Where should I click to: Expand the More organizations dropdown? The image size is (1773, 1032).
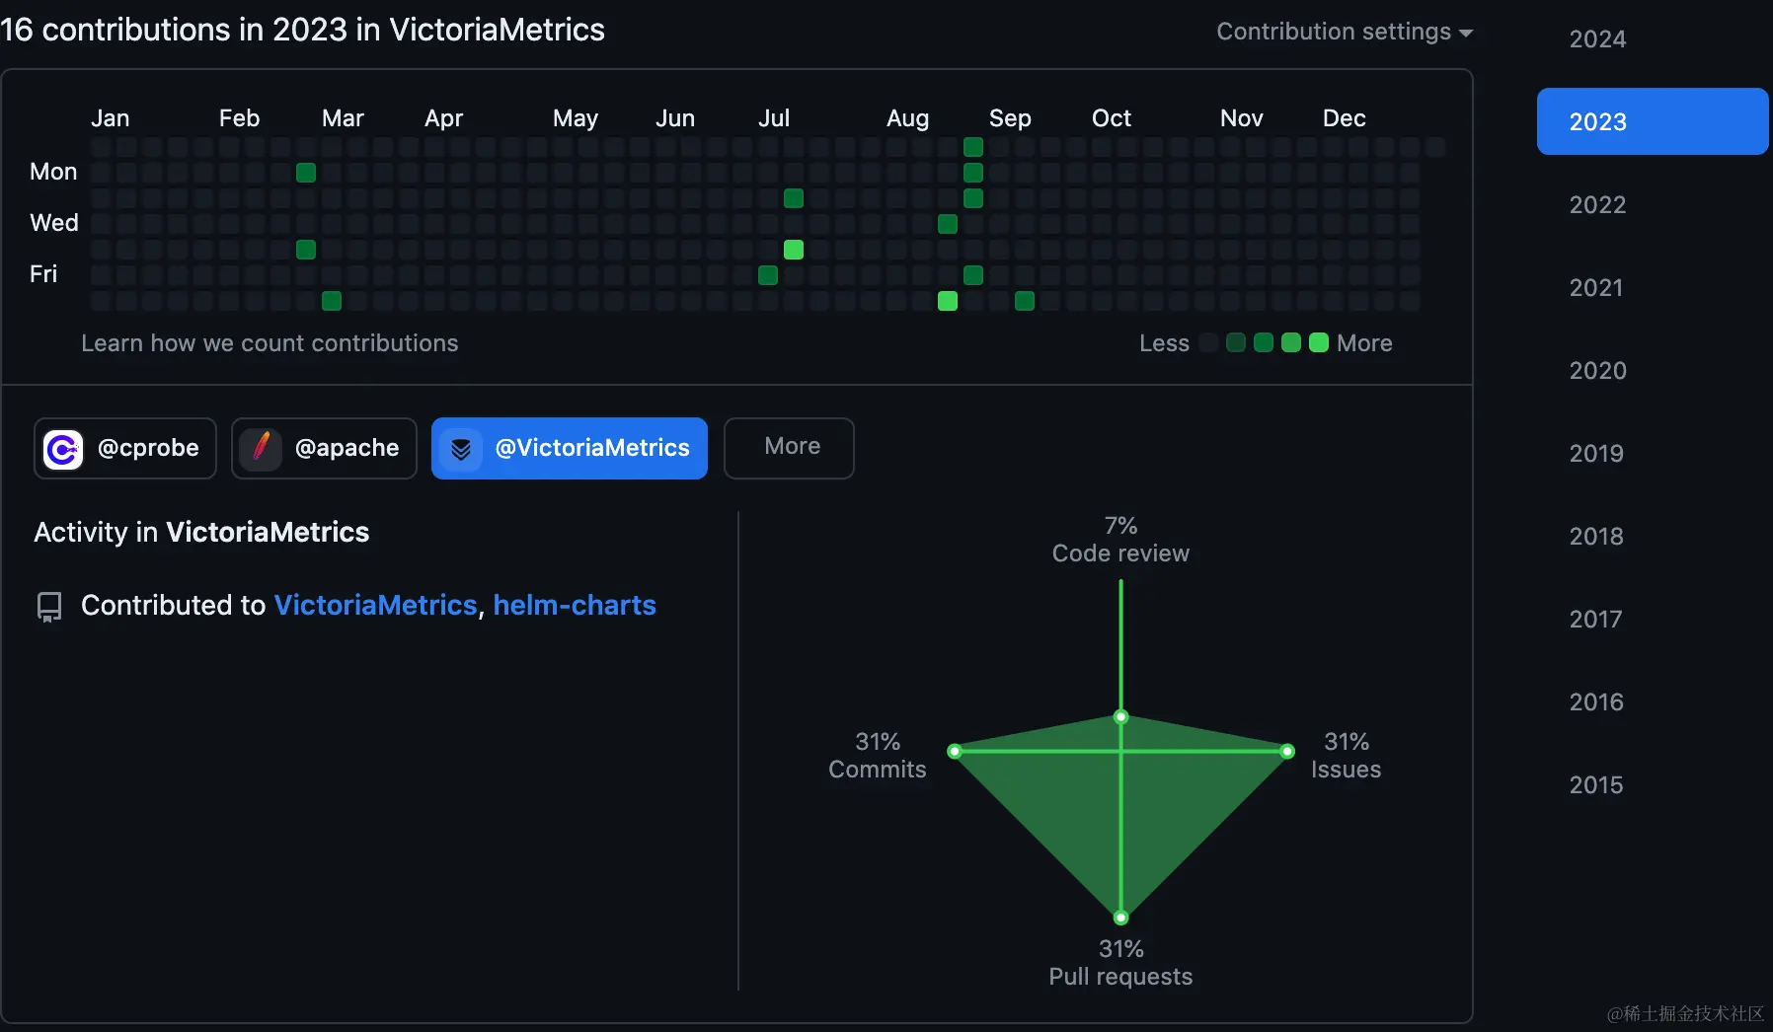pos(789,448)
